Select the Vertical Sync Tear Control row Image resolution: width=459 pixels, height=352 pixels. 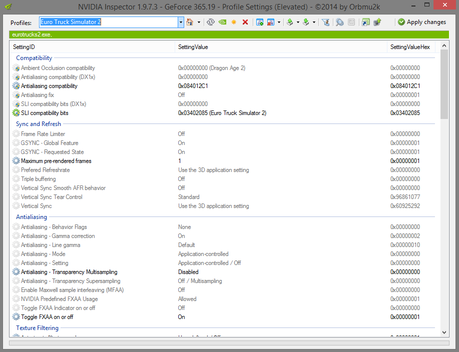coord(223,197)
